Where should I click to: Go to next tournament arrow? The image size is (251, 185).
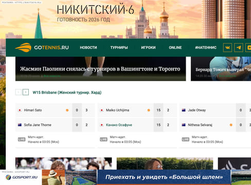(x=26, y=92)
